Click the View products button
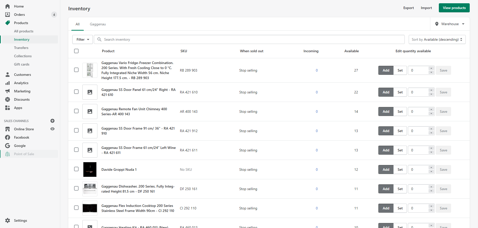 [x=454, y=8]
